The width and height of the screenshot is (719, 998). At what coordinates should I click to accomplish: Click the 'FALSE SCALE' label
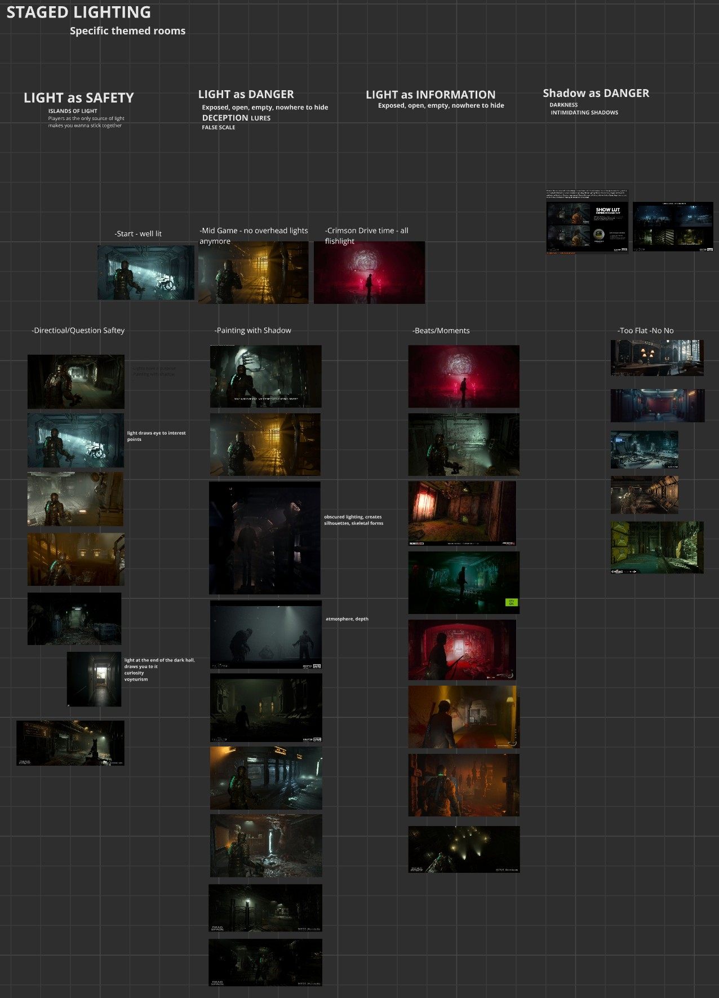[x=219, y=127]
